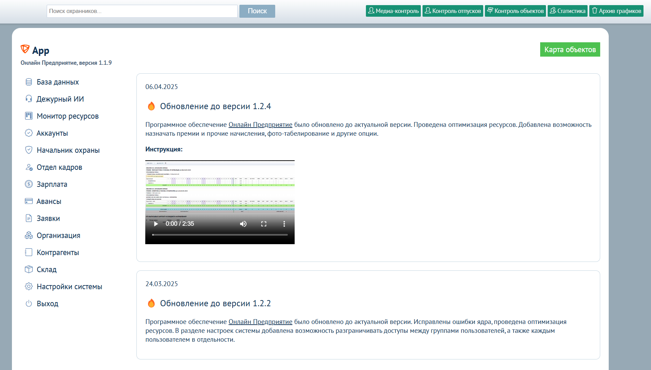Click the notebook icon beside Контрагенты

pos(29,252)
